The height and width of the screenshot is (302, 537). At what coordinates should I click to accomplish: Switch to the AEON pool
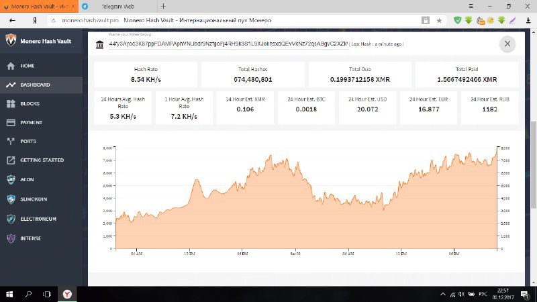tap(27, 180)
